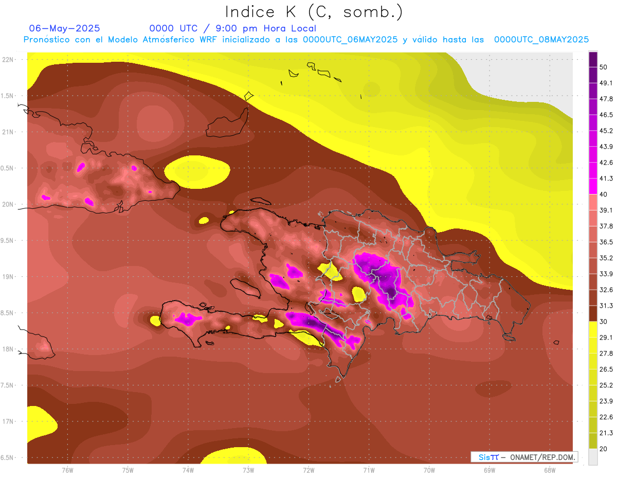
Task: Click the '73W' longitude label
Action: point(248,470)
